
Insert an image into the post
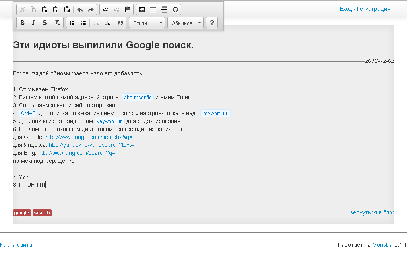(142, 10)
